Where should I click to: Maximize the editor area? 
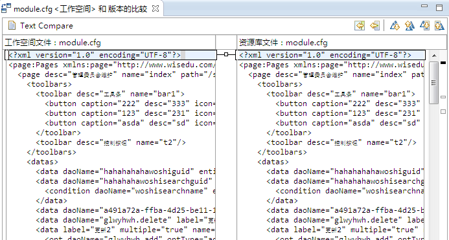click(x=439, y=7)
